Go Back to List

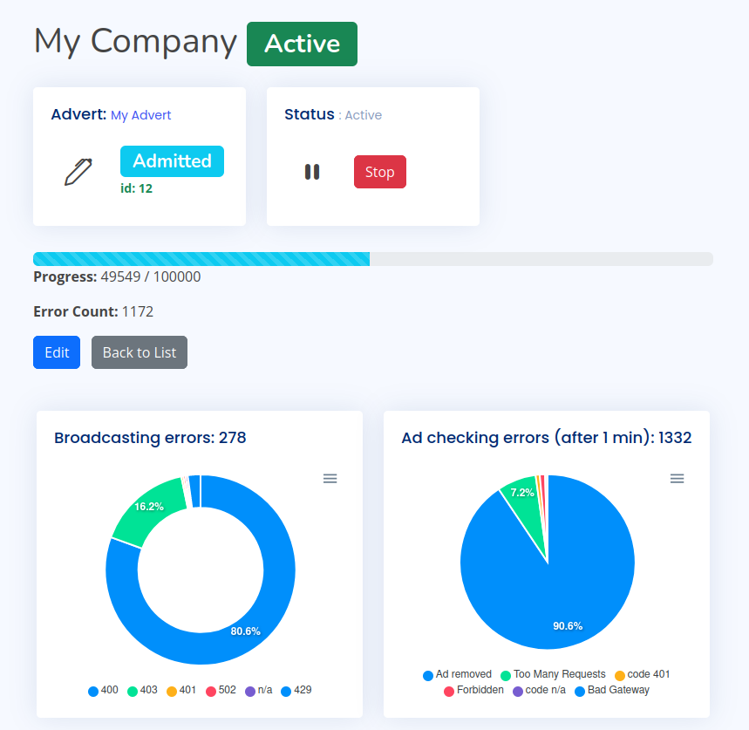140,352
